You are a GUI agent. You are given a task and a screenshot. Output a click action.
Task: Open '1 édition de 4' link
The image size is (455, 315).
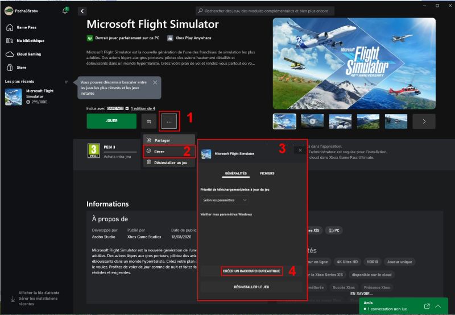pyautogui.click(x=143, y=108)
